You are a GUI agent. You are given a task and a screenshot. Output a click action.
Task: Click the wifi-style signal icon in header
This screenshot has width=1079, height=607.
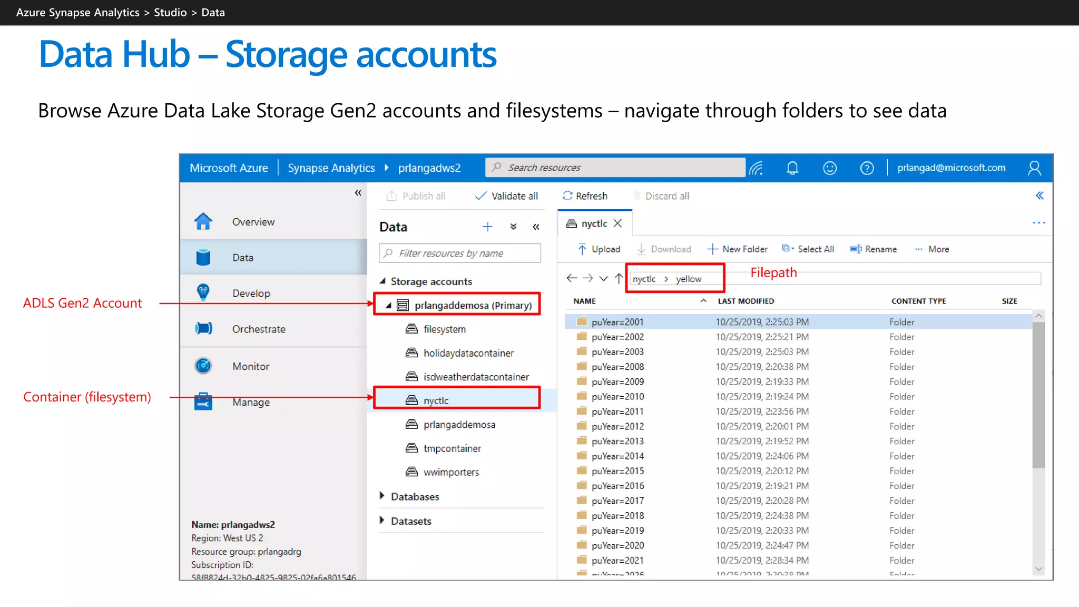[x=757, y=168]
